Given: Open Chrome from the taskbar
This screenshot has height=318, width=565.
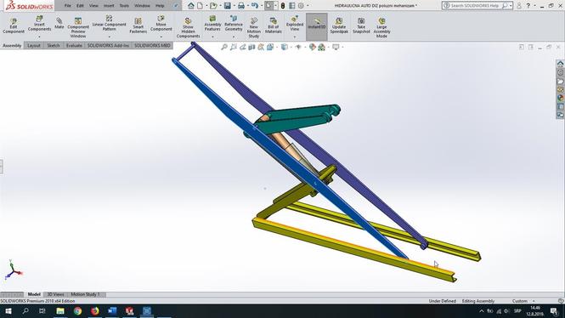Looking at the screenshot, I should coord(77,311).
